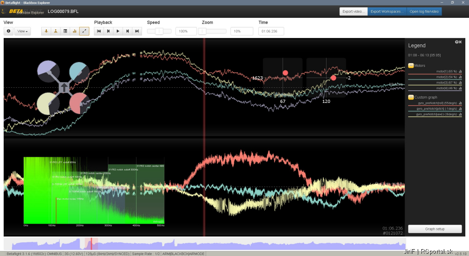Viewport: 469px width, 256px height.
Task: Click the speed 100% input field
Action: click(186, 31)
